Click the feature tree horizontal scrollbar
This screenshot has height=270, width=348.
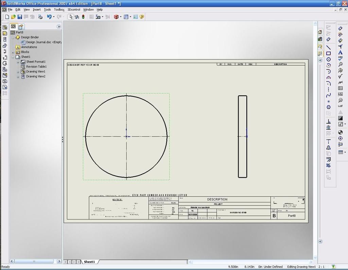coord(34,261)
